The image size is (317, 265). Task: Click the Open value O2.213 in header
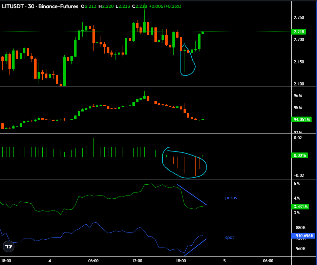click(x=88, y=6)
